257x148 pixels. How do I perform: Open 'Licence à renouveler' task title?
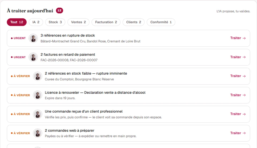pyautogui.click(x=95, y=93)
